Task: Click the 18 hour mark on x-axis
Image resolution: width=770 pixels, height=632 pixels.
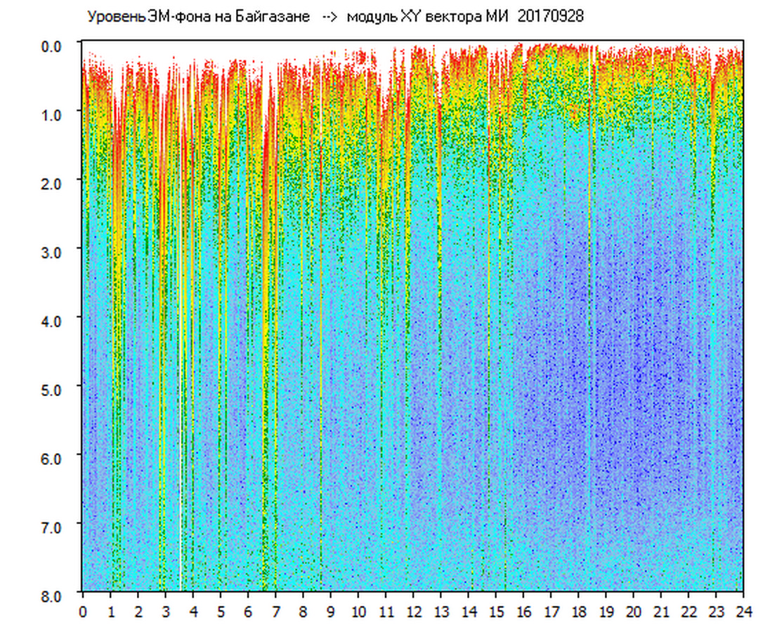Action: [x=579, y=611]
